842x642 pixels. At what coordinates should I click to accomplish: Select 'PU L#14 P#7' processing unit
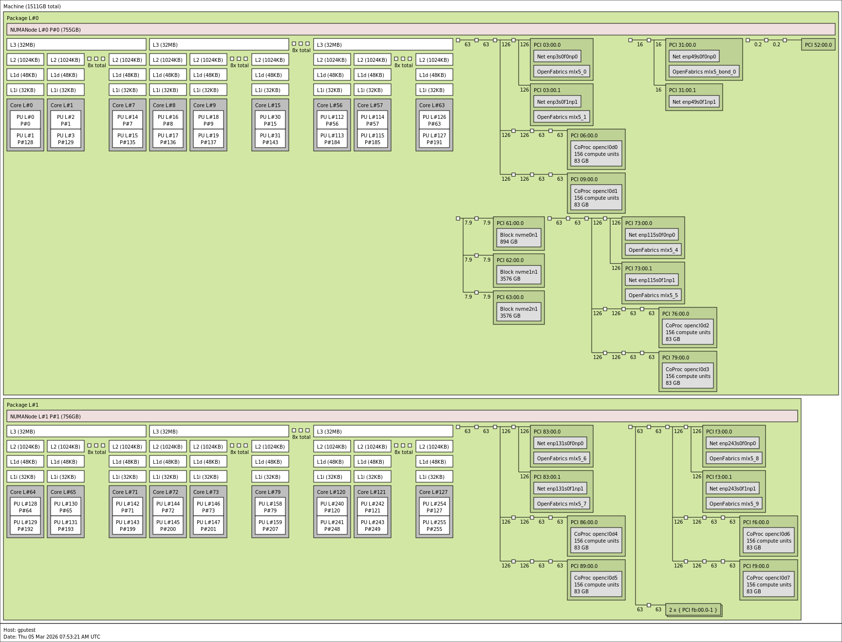point(128,120)
